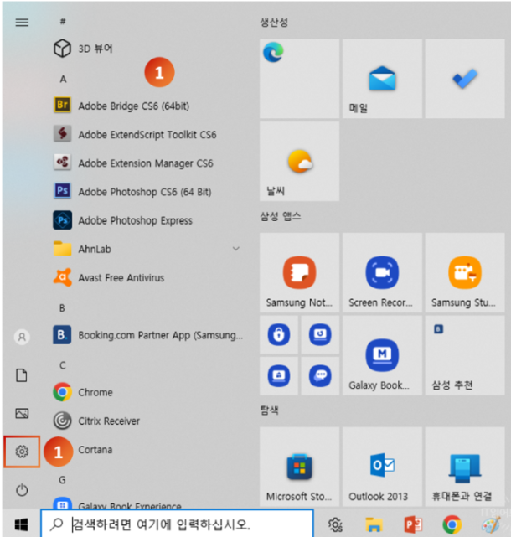Open the Samsung Notes tile
511x537 pixels.
[x=299, y=272]
